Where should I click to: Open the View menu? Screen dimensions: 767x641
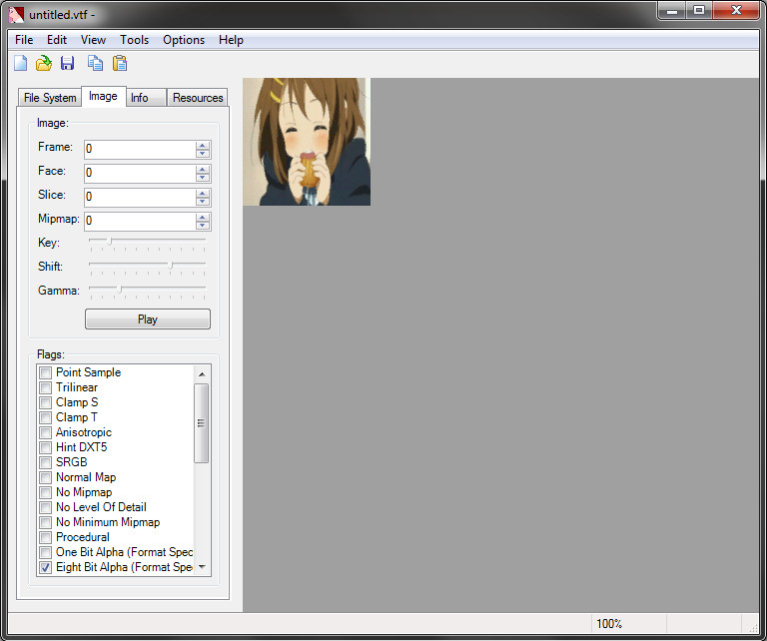[x=93, y=40]
